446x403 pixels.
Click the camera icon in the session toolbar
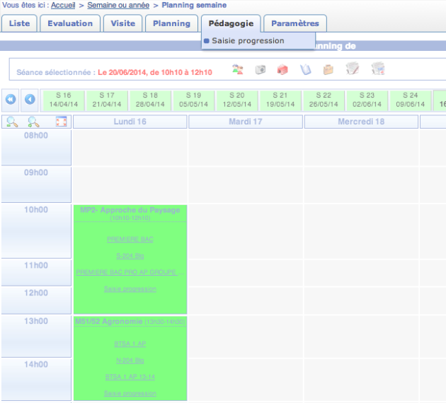261,69
